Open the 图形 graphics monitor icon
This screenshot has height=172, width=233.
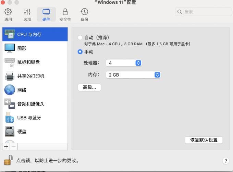10,48
